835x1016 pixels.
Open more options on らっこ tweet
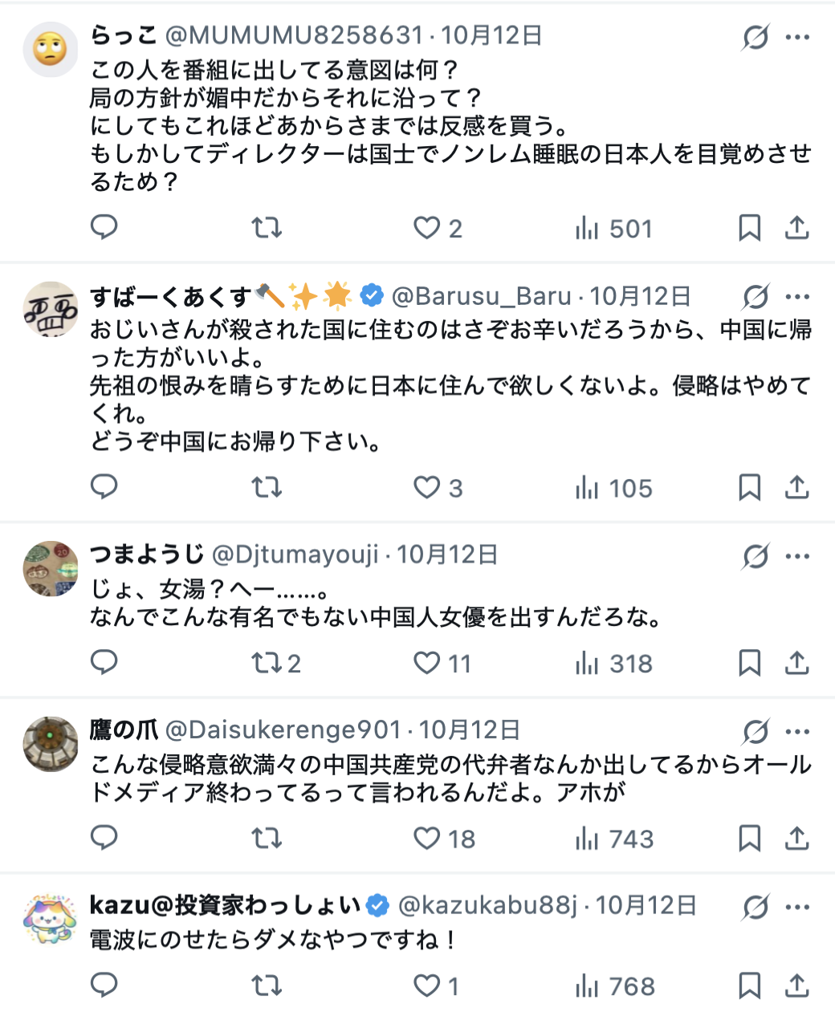pyautogui.click(x=797, y=37)
